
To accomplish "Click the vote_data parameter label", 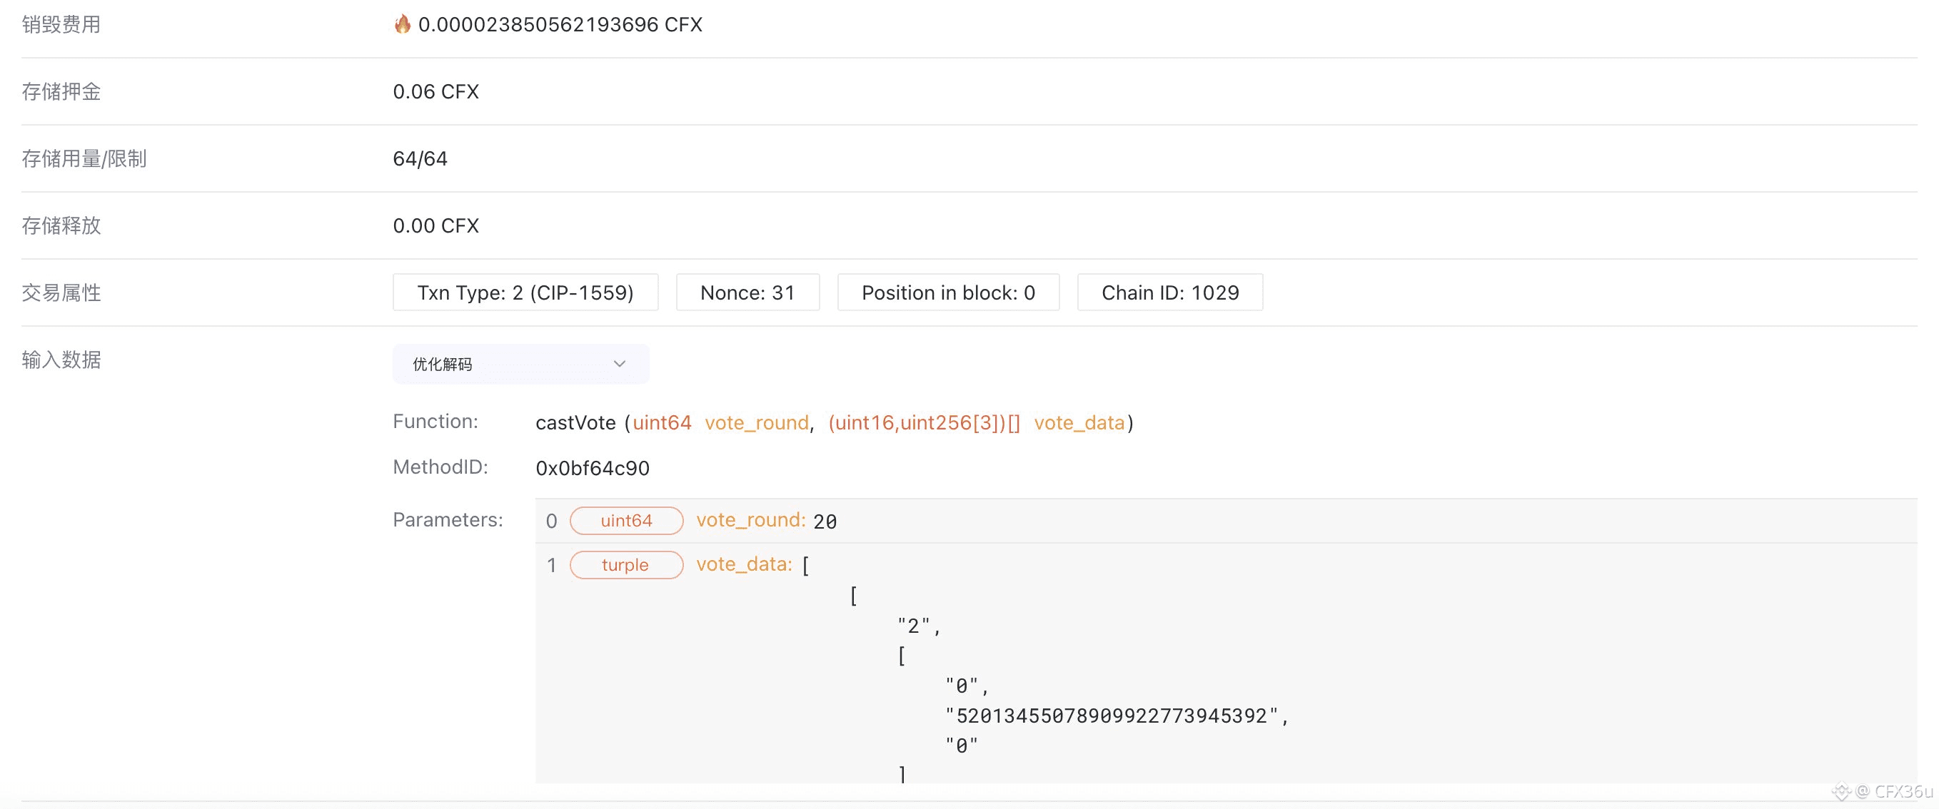I will tap(743, 564).
